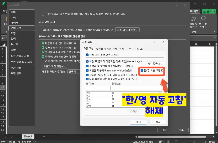Screen dimensions: 218x143
Task: Open 정렬 및 필터 in Excel ribbon
Action: [194, 22]
